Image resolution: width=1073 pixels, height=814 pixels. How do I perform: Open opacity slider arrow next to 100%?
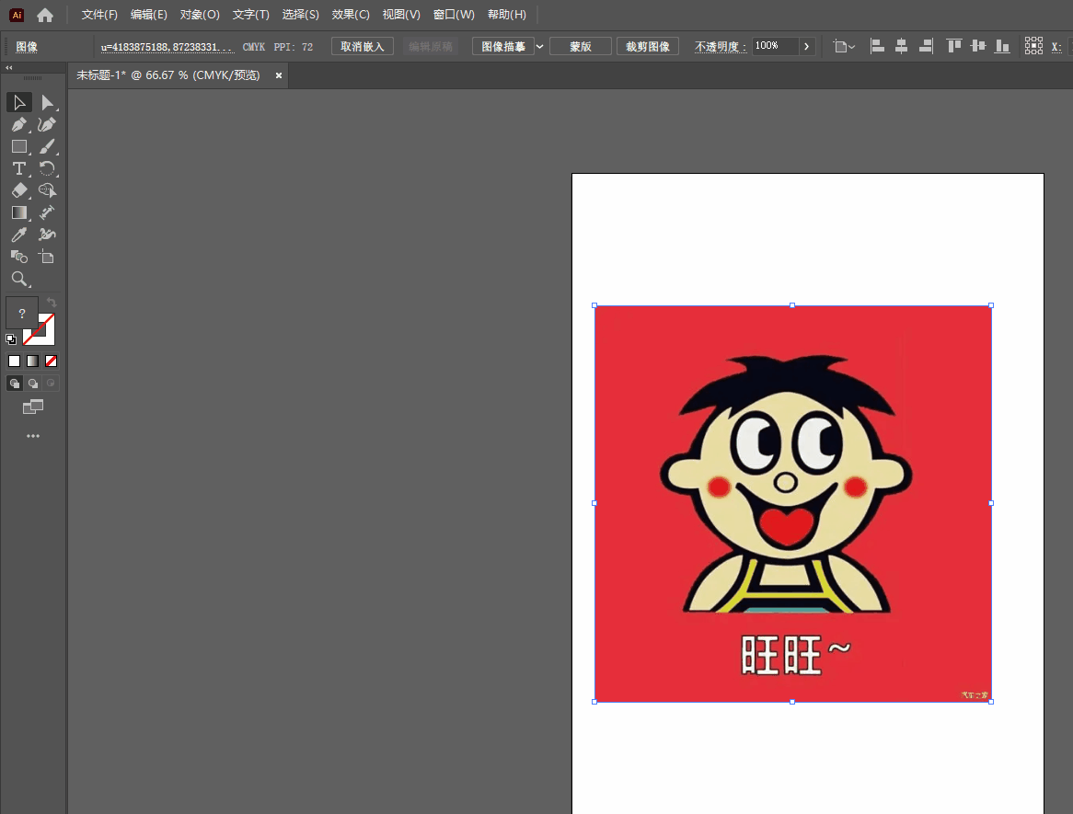[807, 47]
